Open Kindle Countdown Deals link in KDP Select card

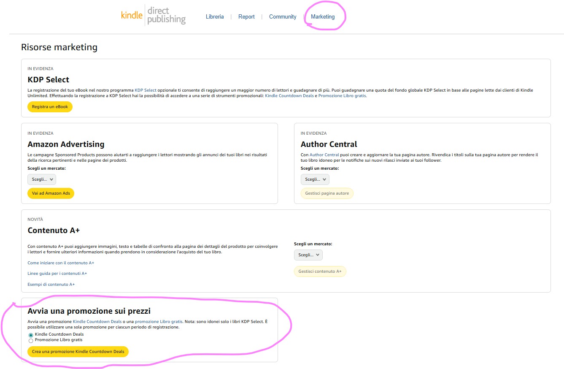(x=289, y=96)
